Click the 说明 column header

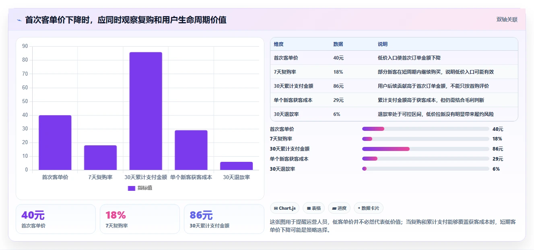coord(383,44)
